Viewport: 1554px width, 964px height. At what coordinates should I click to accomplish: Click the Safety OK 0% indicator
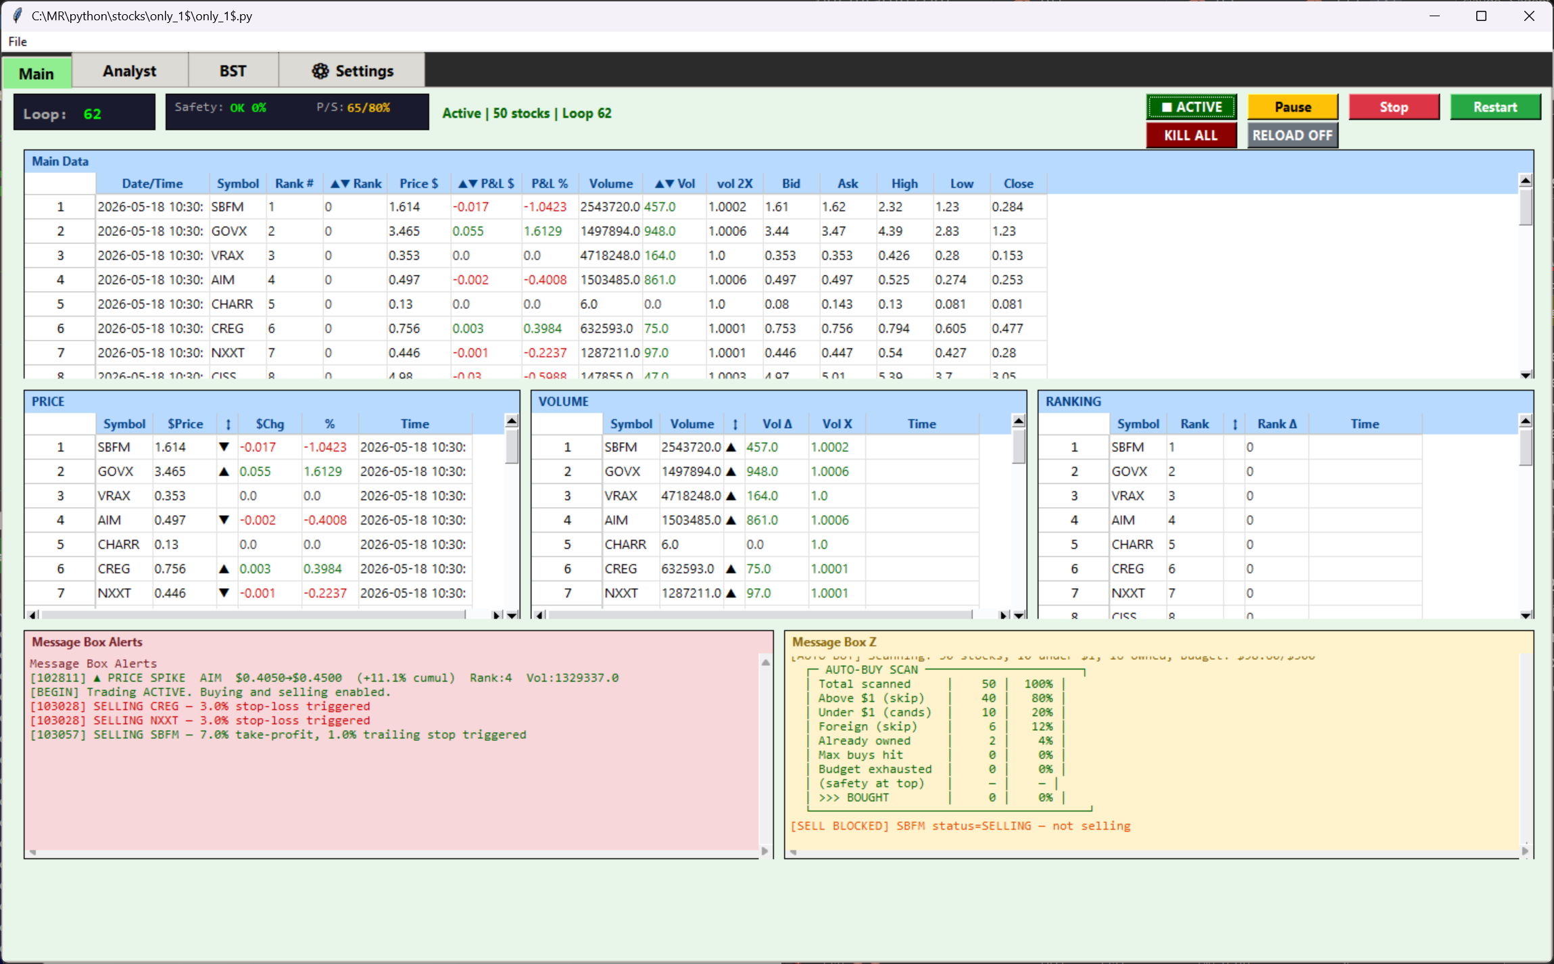click(x=220, y=107)
